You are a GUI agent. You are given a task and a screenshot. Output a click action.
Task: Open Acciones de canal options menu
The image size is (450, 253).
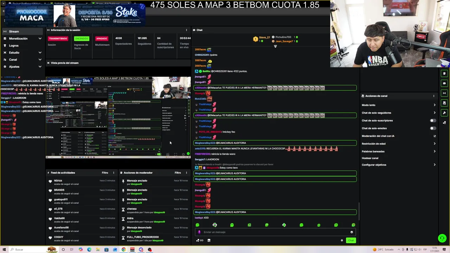click(433, 96)
